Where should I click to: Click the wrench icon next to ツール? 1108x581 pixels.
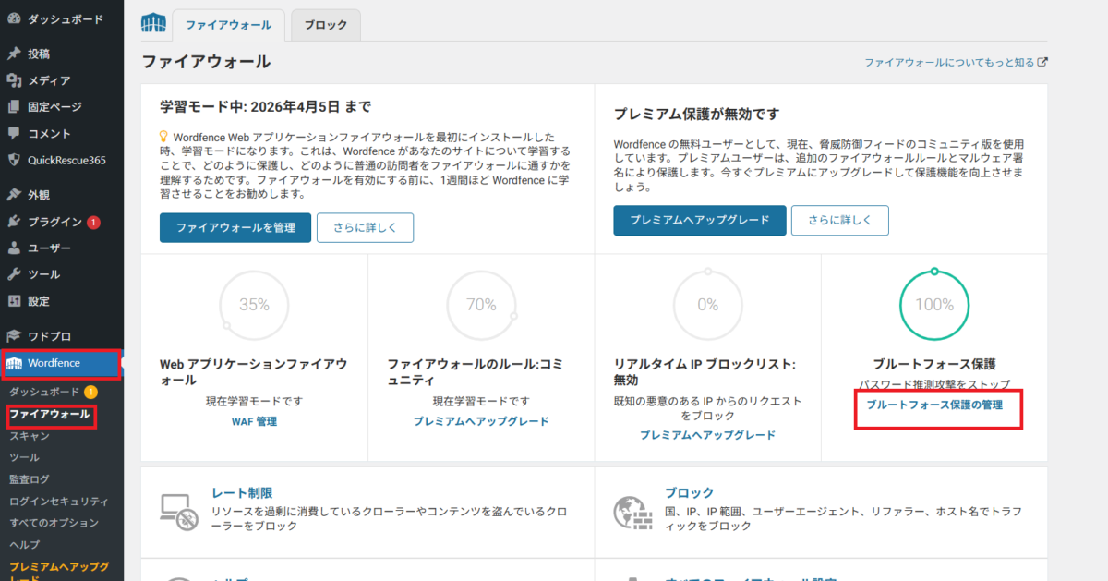(14, 274)
